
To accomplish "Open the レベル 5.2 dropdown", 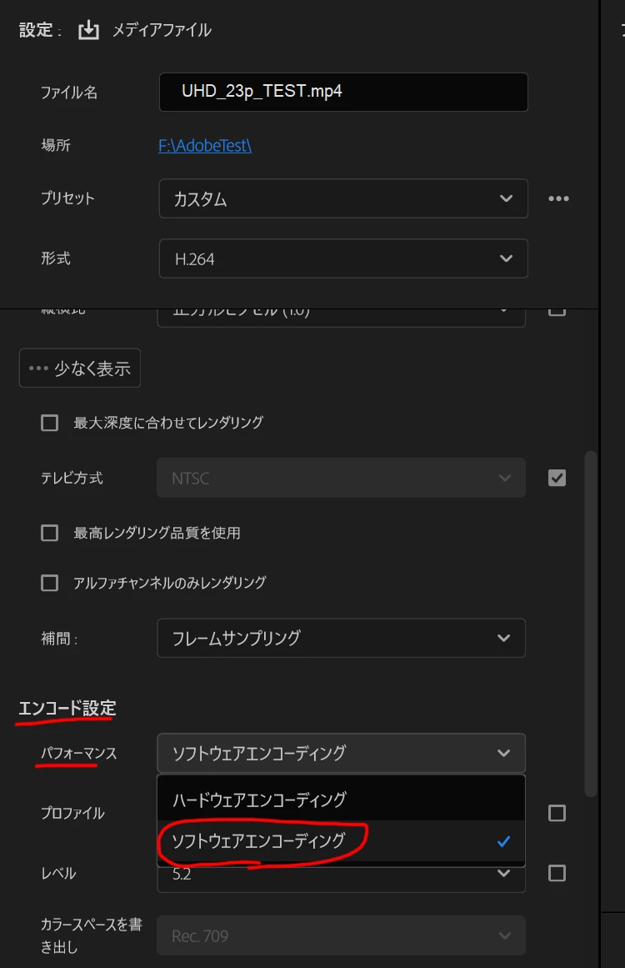I will tap(341, 878).
